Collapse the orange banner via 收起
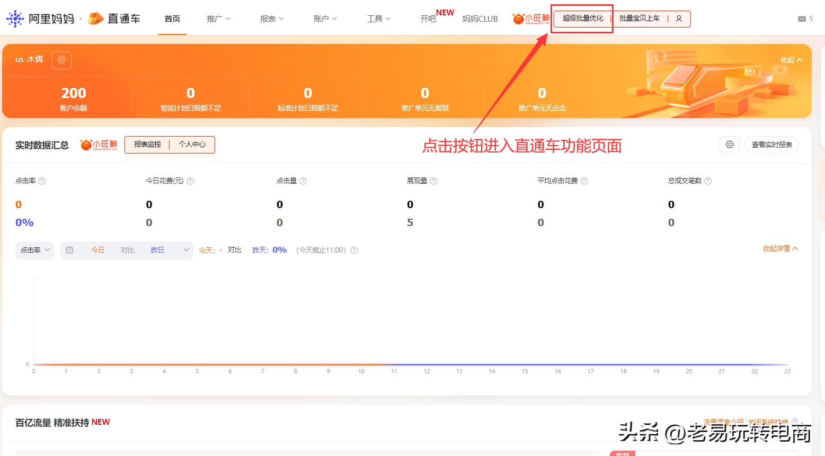Image resolution: width=825 pixels, height=456 pixels. coord(789,60)
